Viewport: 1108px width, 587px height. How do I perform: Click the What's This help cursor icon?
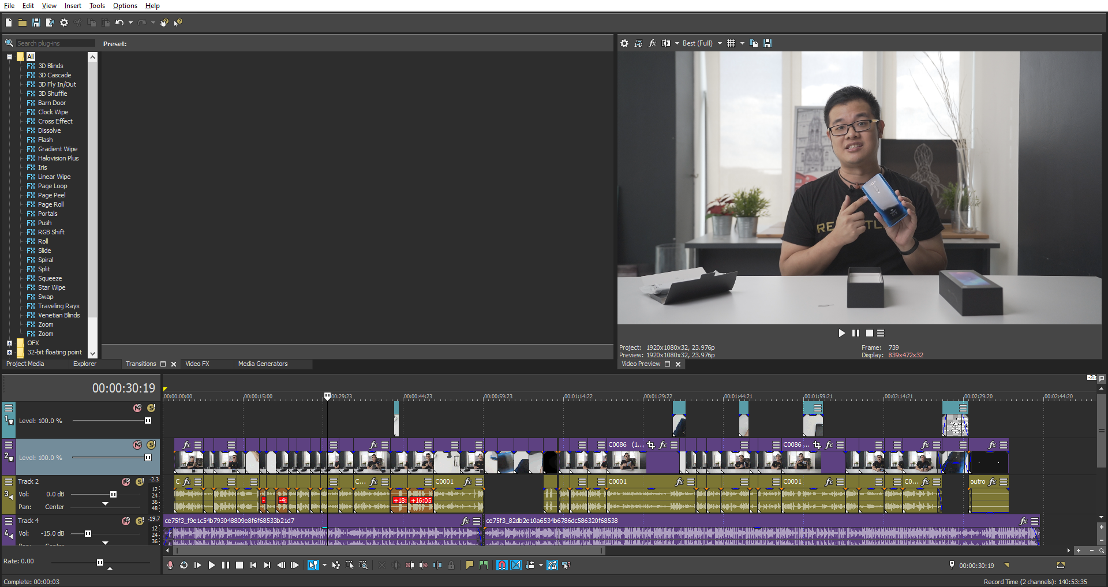coord(178,23)
